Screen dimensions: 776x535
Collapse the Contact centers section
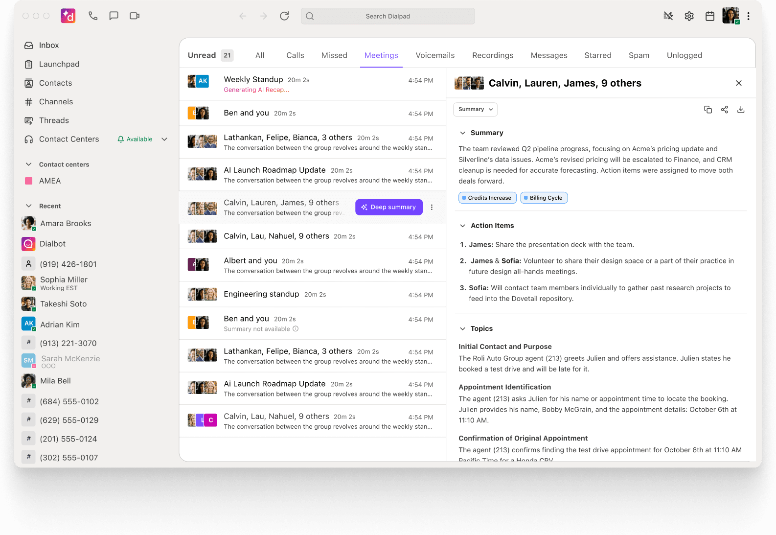(x=29, y=164)
